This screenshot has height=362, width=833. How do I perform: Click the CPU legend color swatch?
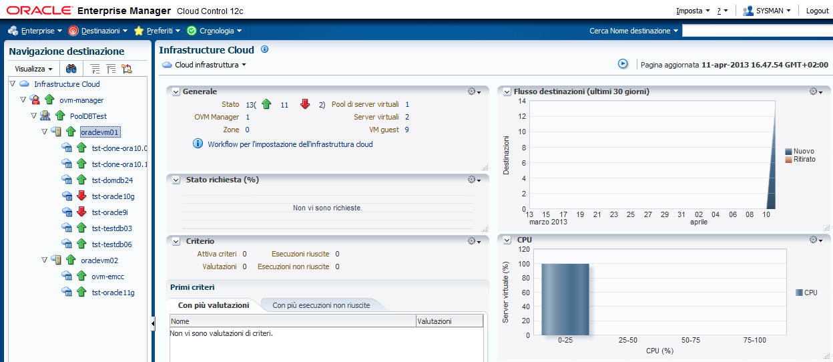pos(800,293)
